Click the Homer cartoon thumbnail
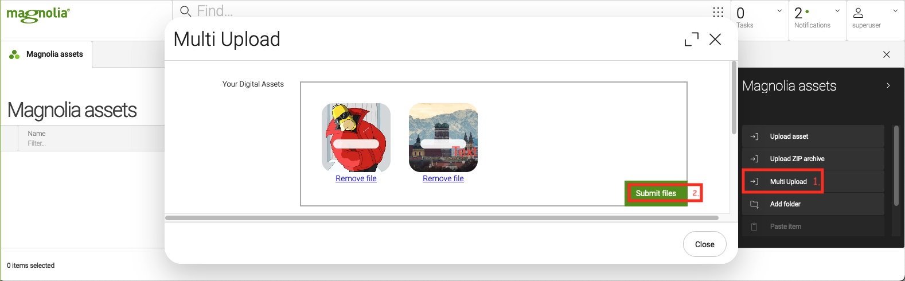The height and width of the screenshot is (281, 905). click(x=356, y=138)
